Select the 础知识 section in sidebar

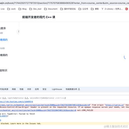click(4, 70)
